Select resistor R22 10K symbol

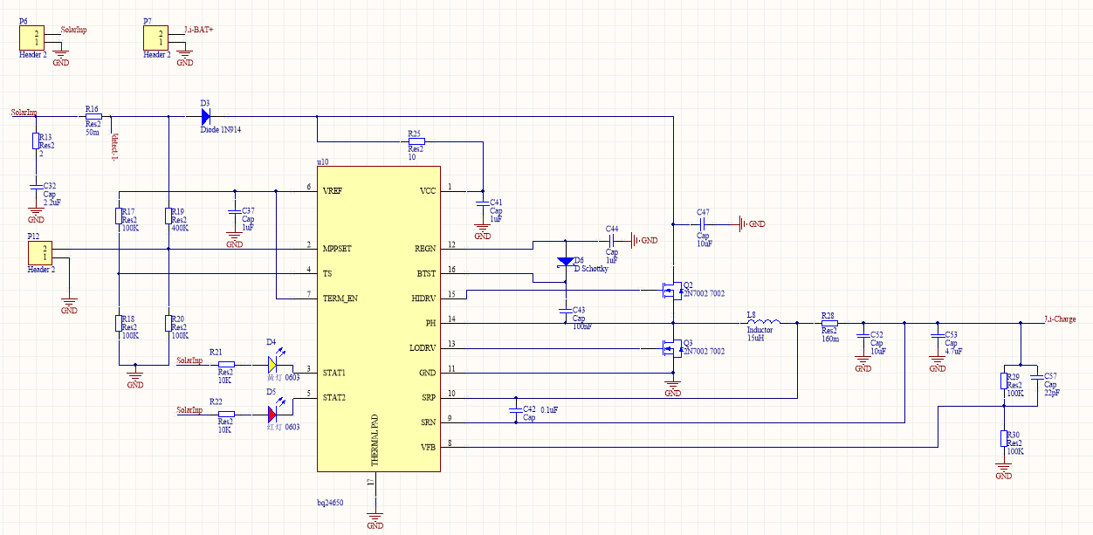click(x=226, y=415)
